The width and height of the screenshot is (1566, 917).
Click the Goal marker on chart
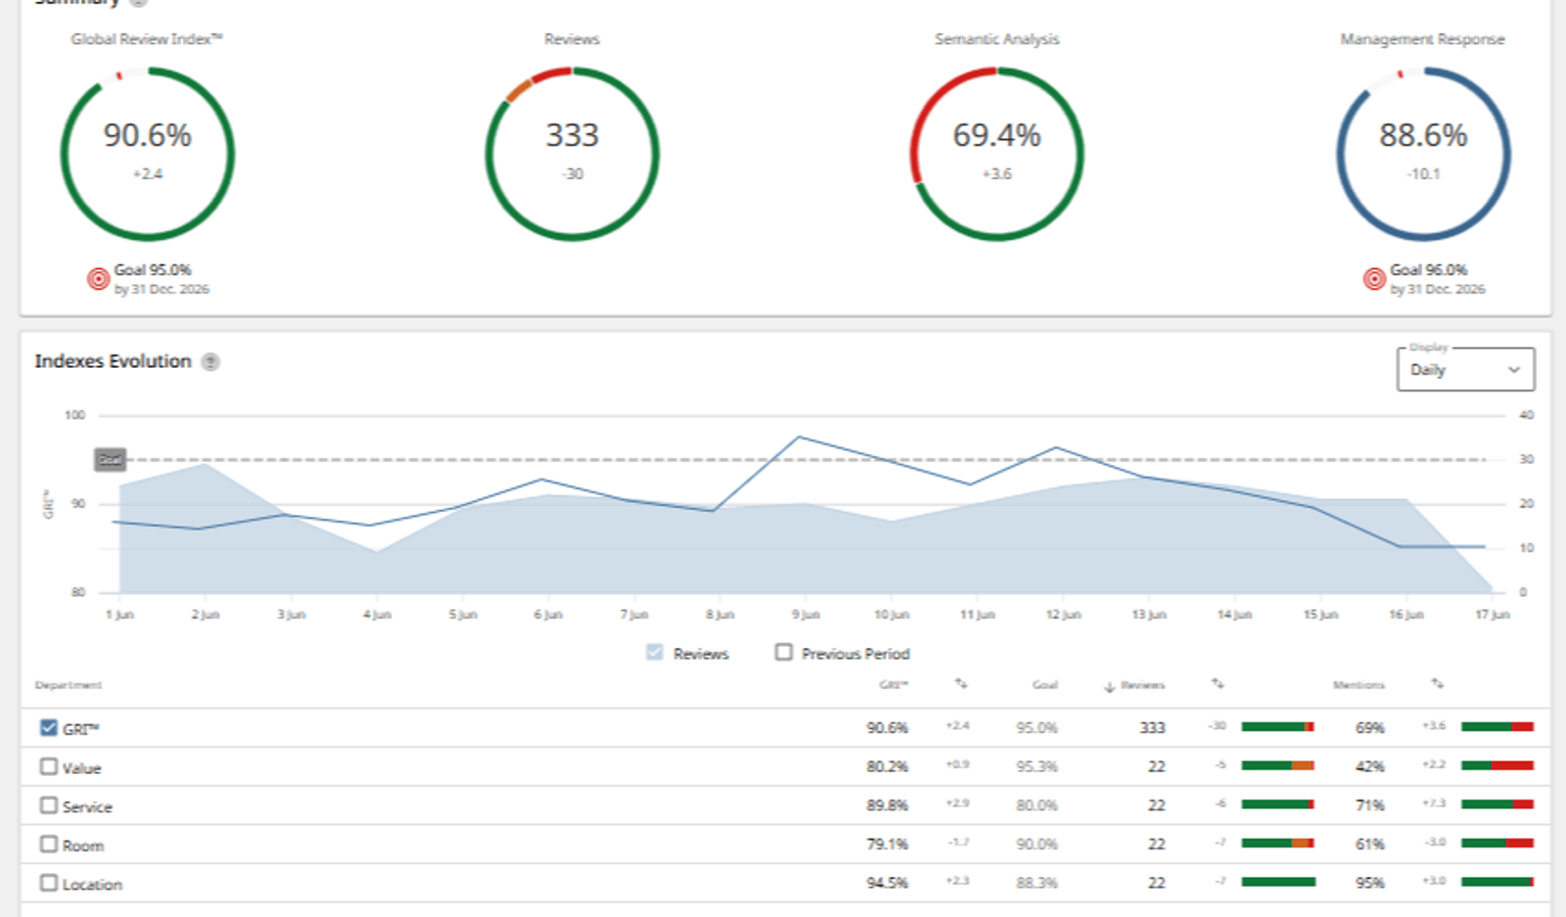click(111, 459)
